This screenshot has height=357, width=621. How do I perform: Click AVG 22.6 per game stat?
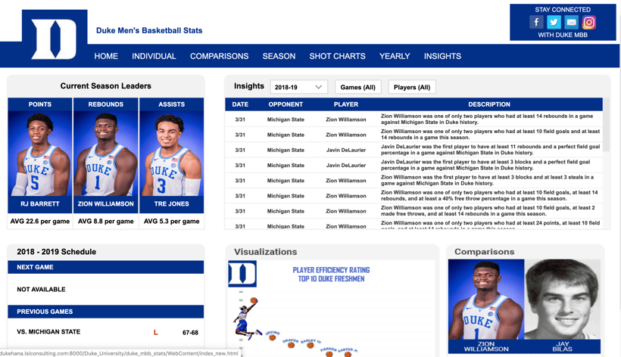pos(40,222)
